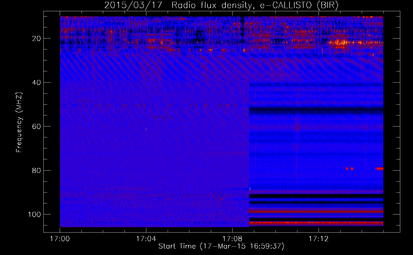Click the 20 frequency tick label

point(37,39)
